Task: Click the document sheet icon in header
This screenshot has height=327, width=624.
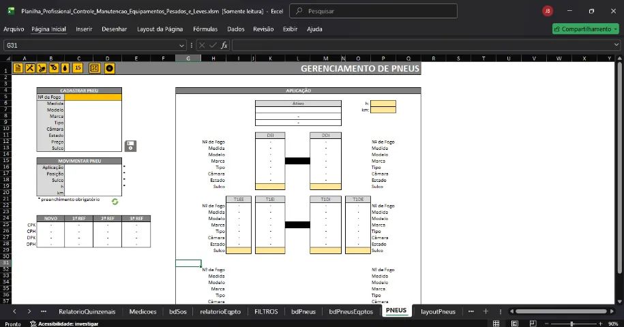Action: coord(18,68)
